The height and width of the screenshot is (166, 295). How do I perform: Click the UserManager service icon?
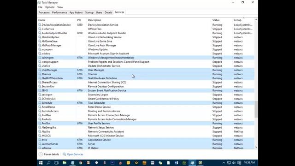pos(40,70)
